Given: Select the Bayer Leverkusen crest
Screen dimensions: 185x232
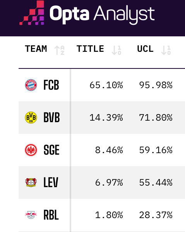Looking at the screenshot, I should pyautogui.click(x=31, y=183).
